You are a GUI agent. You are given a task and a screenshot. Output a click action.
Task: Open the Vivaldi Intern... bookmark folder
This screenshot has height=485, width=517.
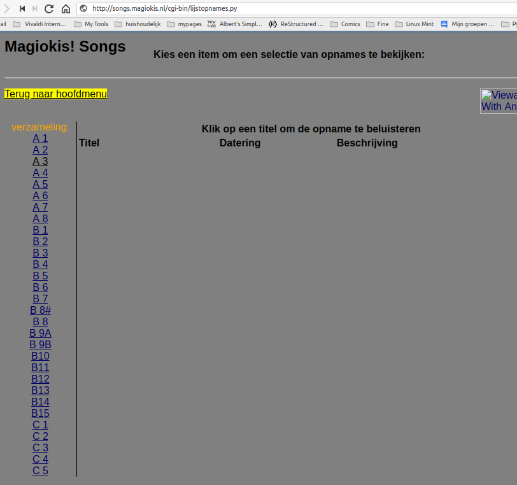(39, 24)
